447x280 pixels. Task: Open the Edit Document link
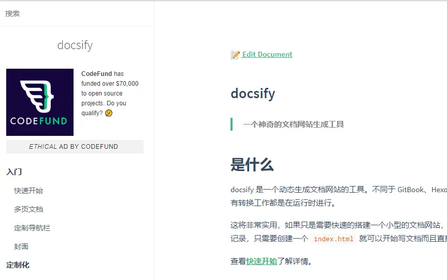click(x=267, y=54)
